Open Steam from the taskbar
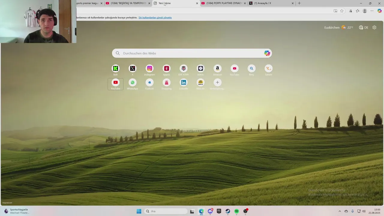 tap(228, 211)
